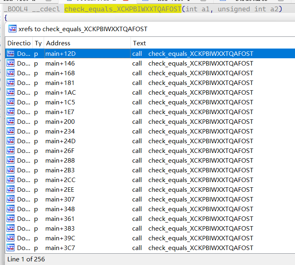Viewport: 295px width, 265px height.
Task: Select xref row main+1AC
Action: [x=150, y=93]
